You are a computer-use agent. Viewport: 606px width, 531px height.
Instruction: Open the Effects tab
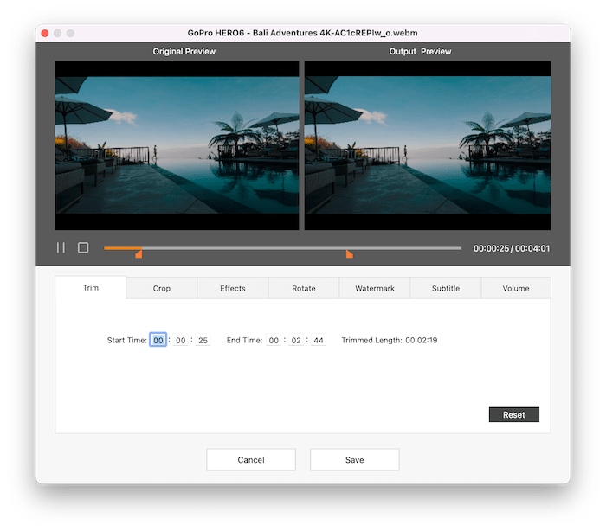[233, 288]
